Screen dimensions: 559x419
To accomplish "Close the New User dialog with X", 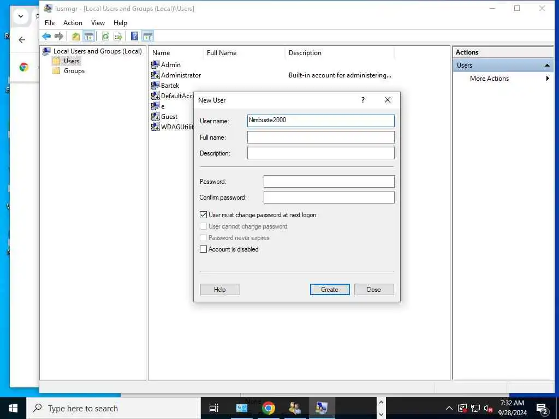I will click(x=388, y=100).
